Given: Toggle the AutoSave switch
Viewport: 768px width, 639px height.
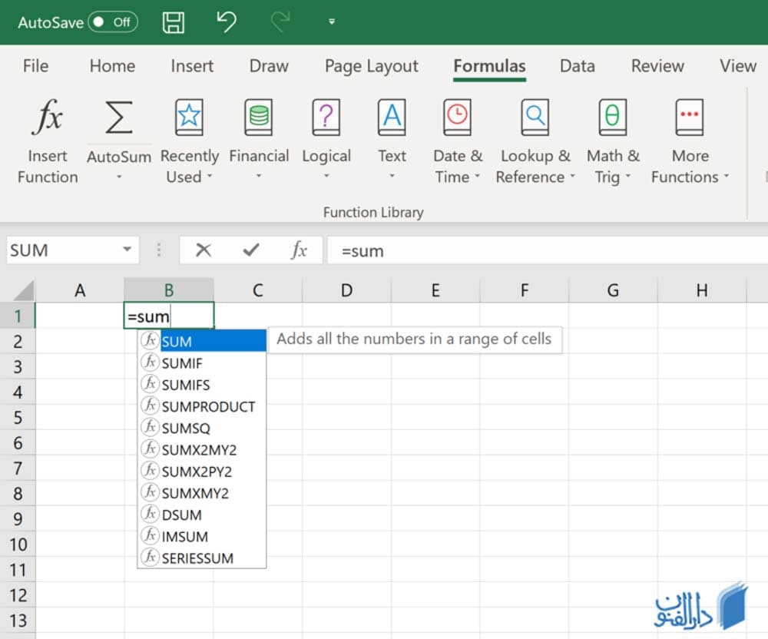Looking at the screenshot, I should pyautogui.click(x=113, y=22).
